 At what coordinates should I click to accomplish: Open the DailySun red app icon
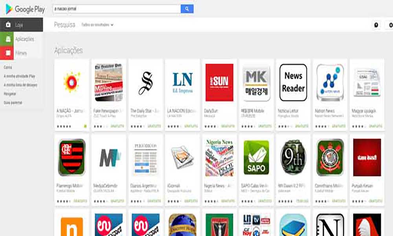pos(219,82)
